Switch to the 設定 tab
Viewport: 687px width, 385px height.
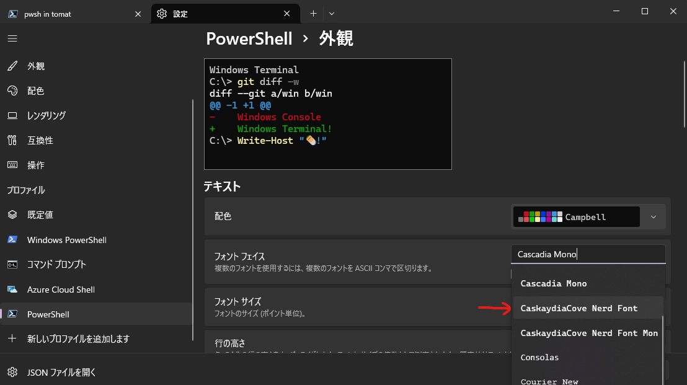pos(225,14)
